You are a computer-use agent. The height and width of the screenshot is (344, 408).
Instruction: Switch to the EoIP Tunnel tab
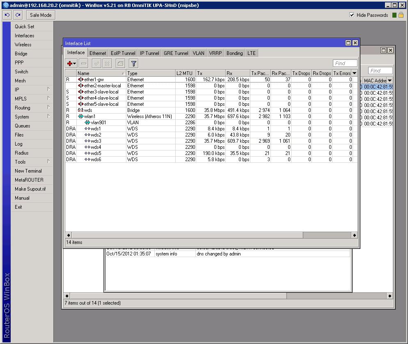[123, 53]
